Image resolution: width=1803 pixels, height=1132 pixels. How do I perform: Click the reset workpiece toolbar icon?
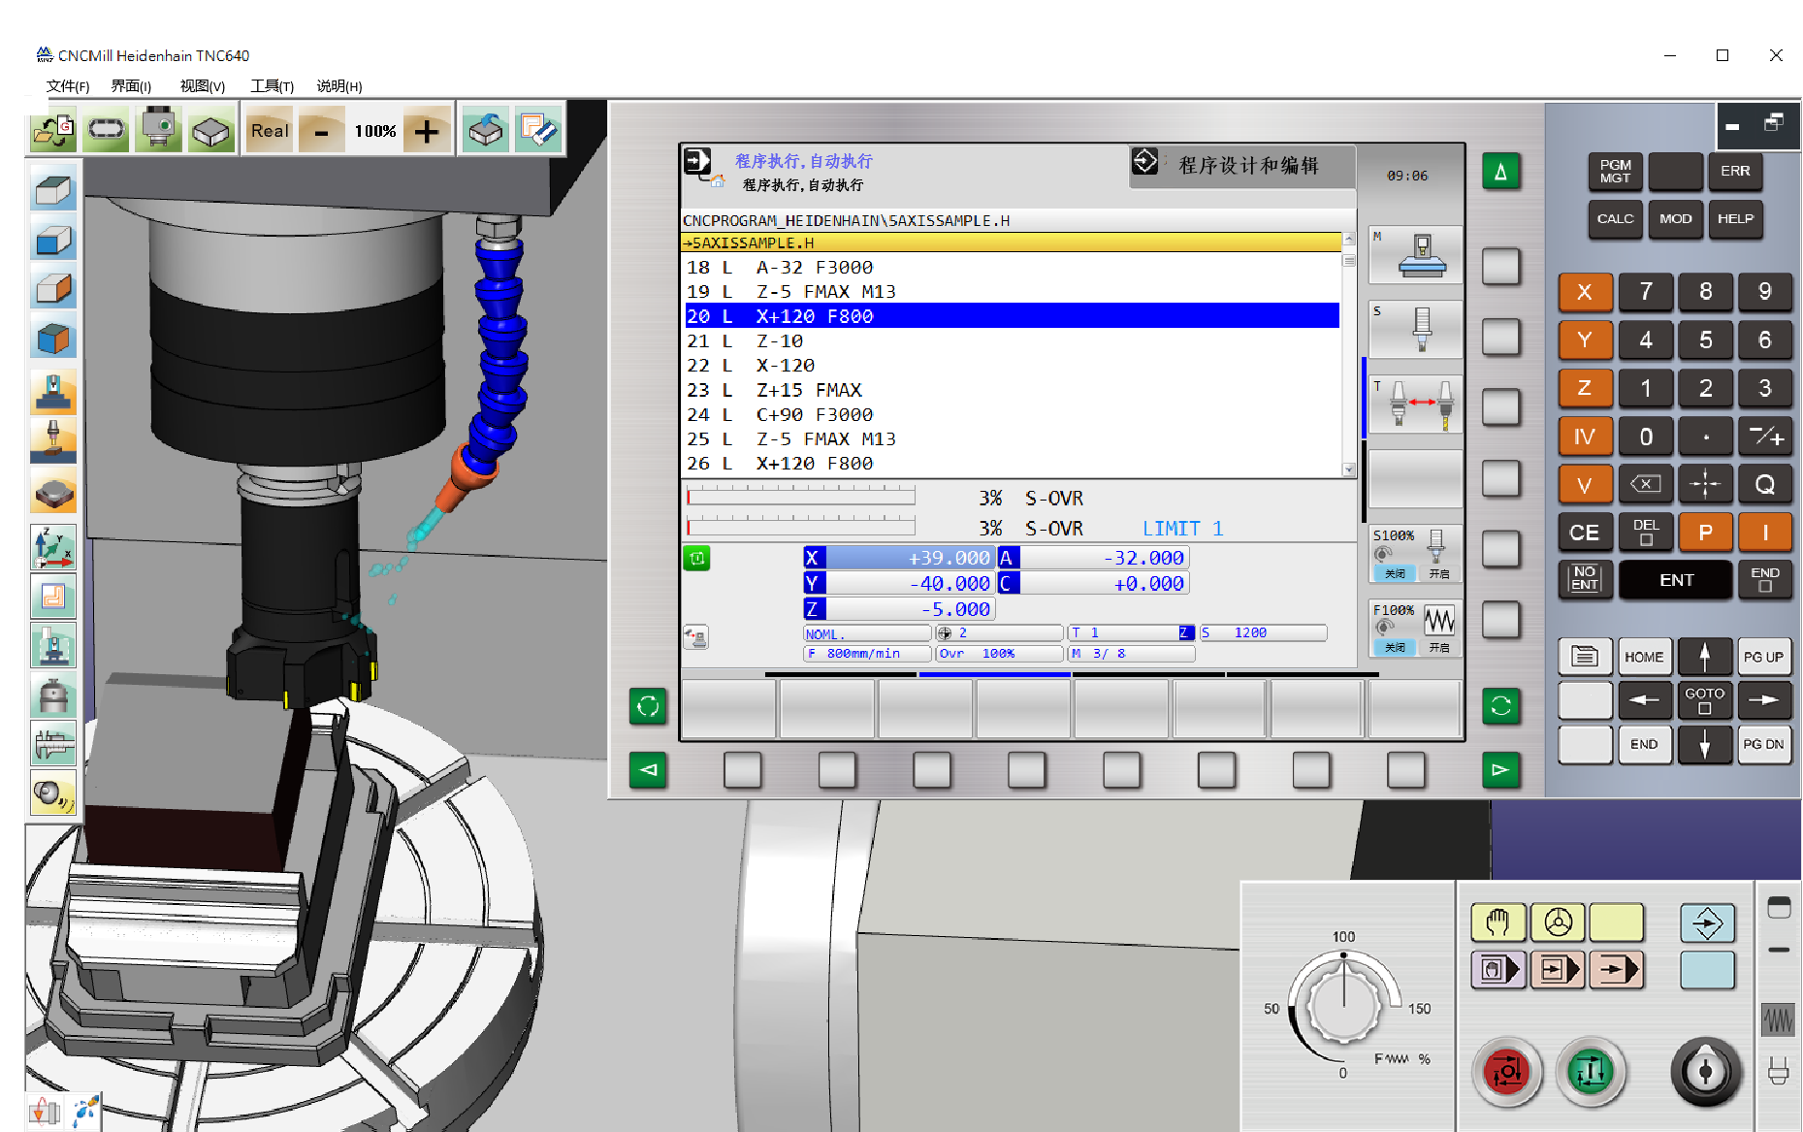[485, 130]
